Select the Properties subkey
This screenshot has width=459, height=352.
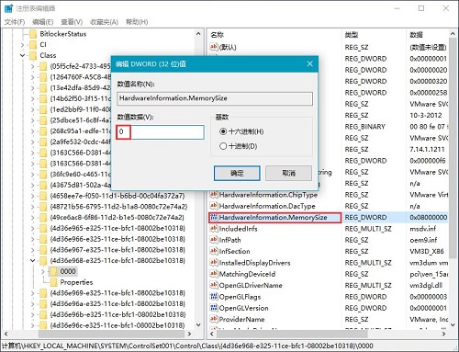click(x=76, y=282)
